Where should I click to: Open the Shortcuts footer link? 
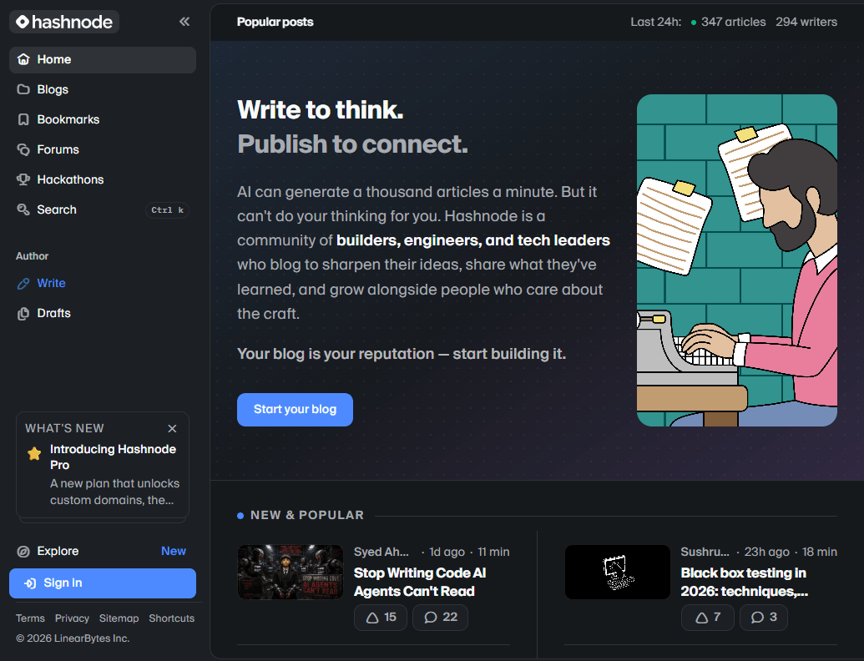172,618
